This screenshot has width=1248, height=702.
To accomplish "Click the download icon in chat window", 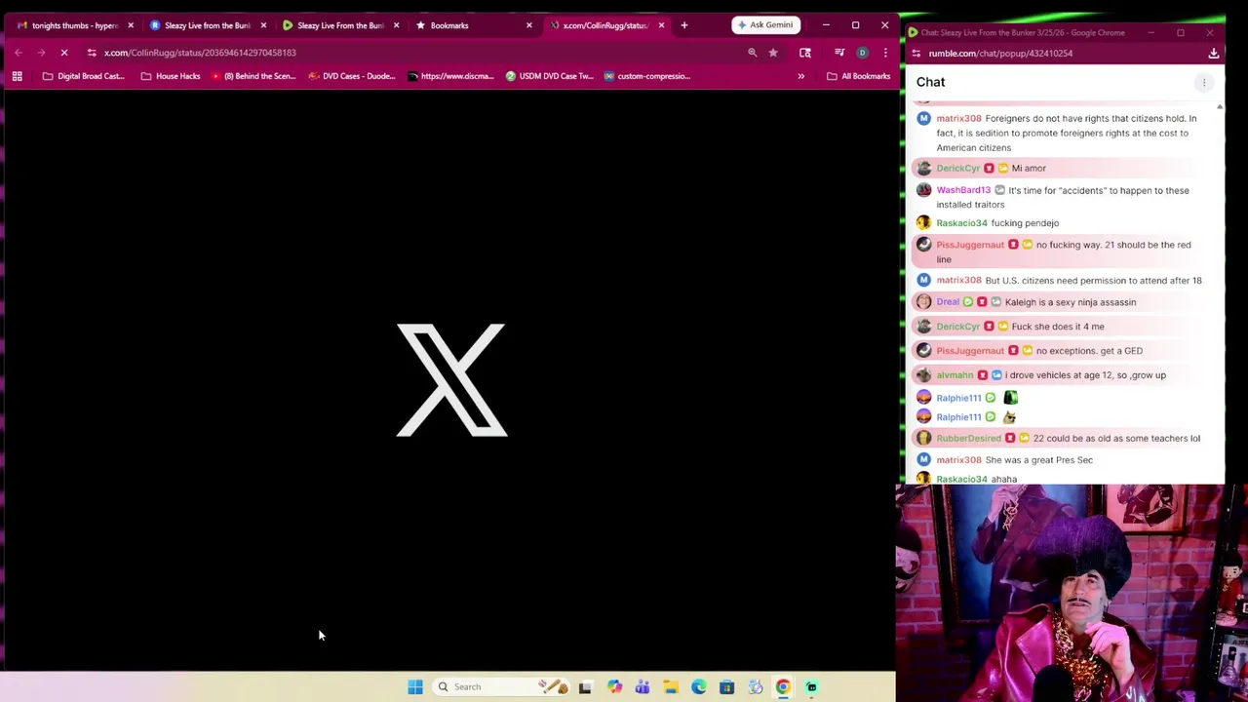I will coord(1214,54).
